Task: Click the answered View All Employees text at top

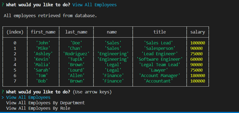Action: pos(95,5)
